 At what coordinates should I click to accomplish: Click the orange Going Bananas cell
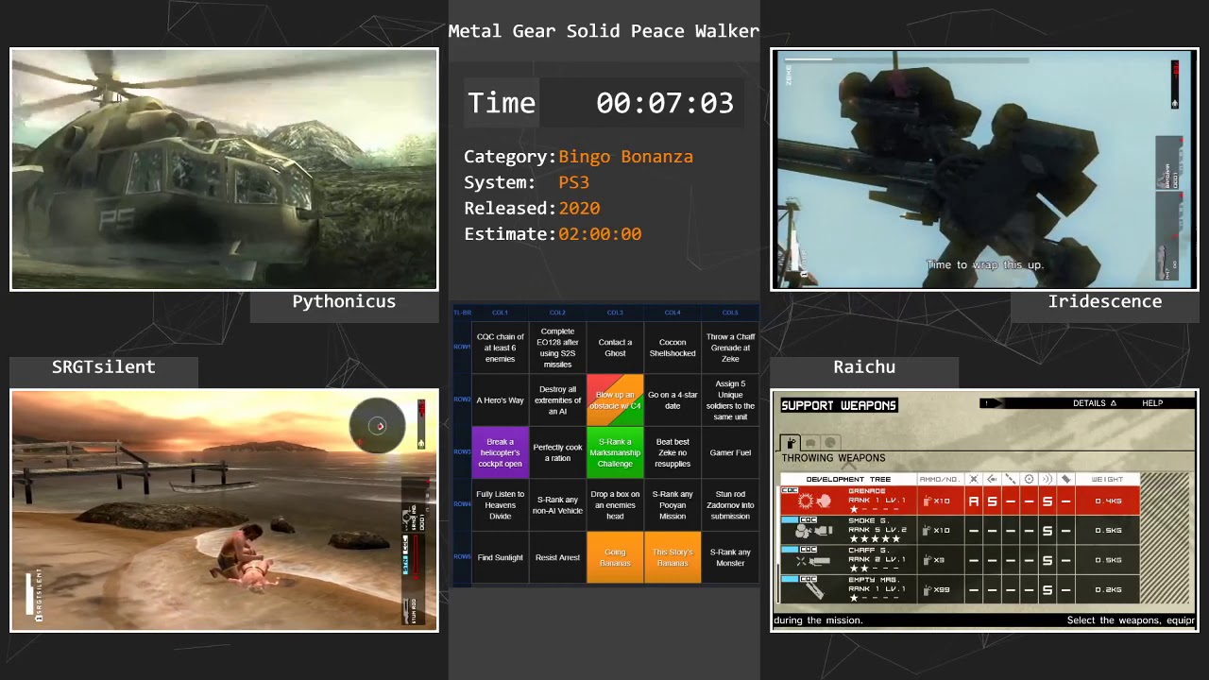(615, 557)
